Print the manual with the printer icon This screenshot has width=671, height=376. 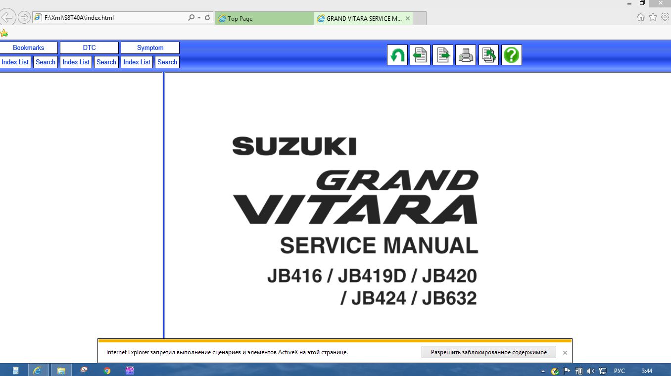click(466, 55)
